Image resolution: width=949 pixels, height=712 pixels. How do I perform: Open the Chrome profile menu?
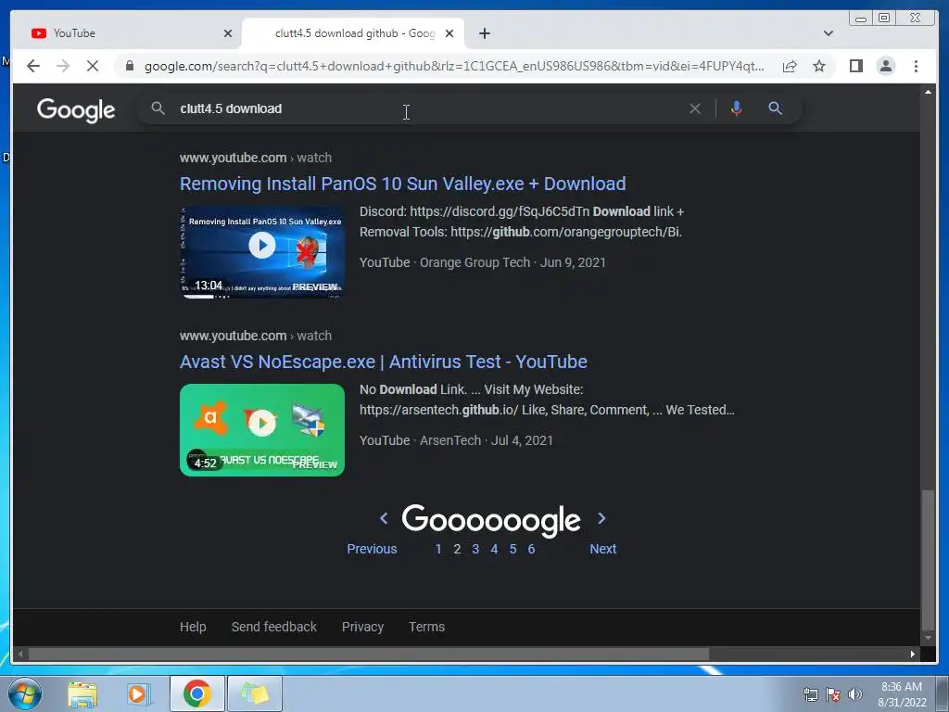[x=885, y=66]
